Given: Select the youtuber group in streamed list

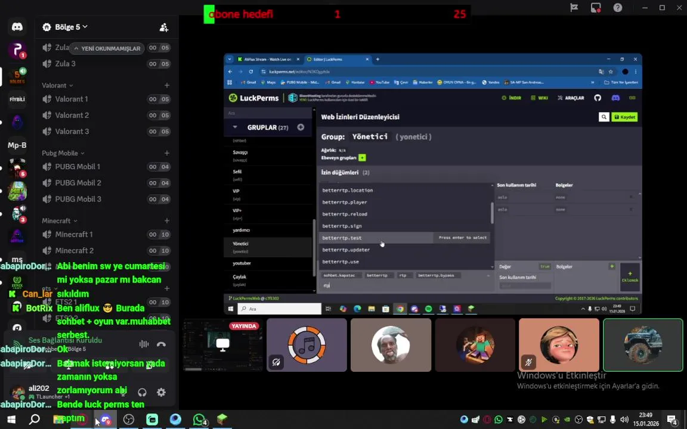Looking at the screenshot, I should point(268,263).
